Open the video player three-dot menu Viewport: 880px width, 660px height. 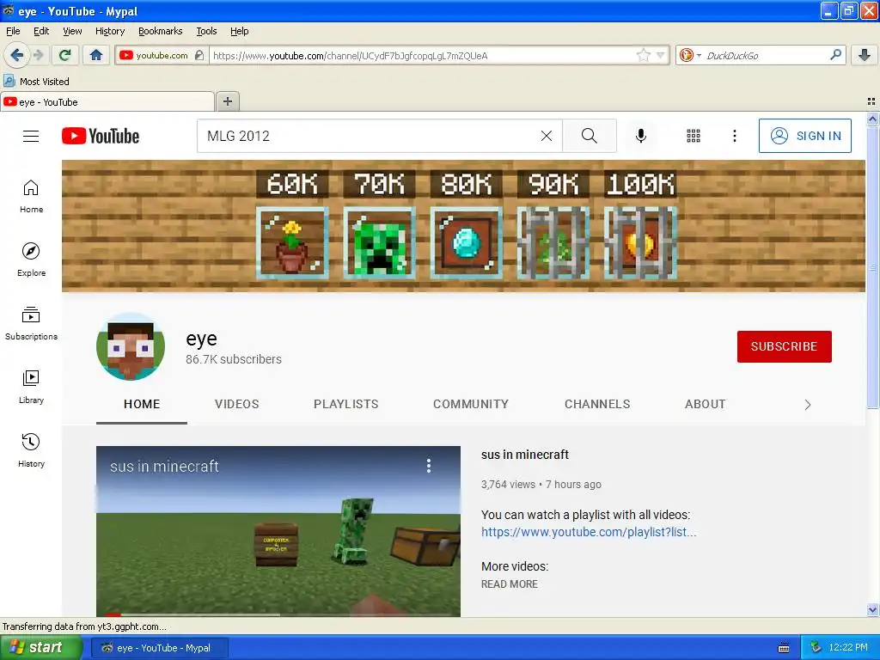point(428,465)
